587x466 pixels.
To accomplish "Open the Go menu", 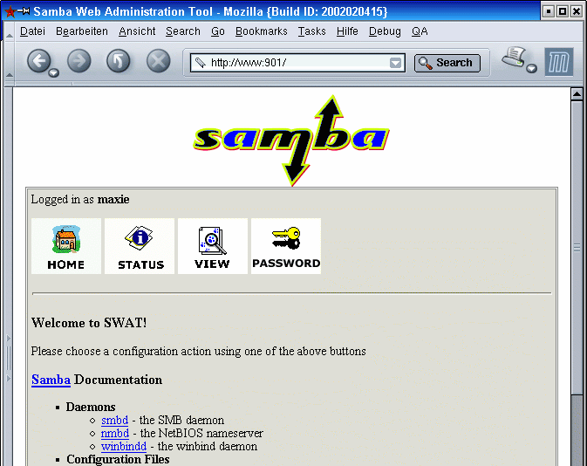I will 218,31.
